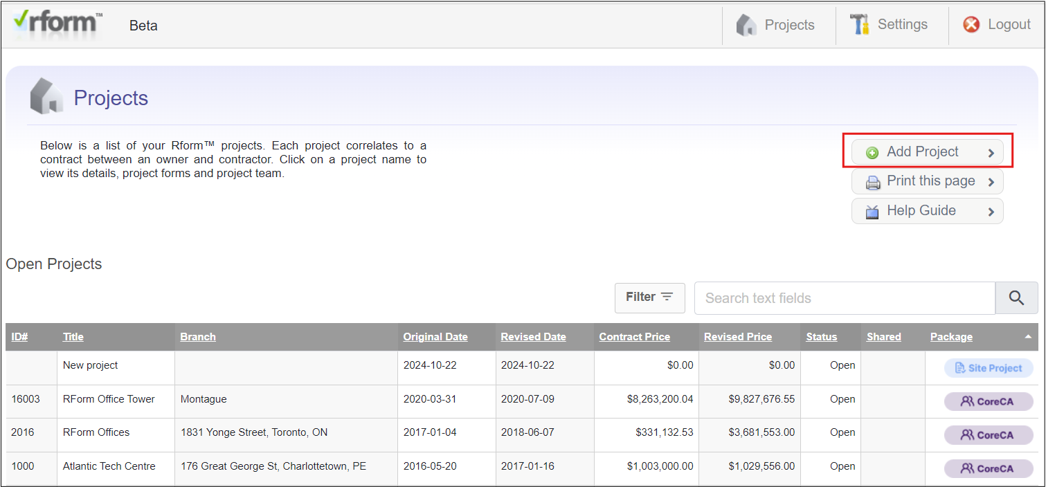Open the Filter options button
This screenshot has height=487, width=1046.
point(649,297)
